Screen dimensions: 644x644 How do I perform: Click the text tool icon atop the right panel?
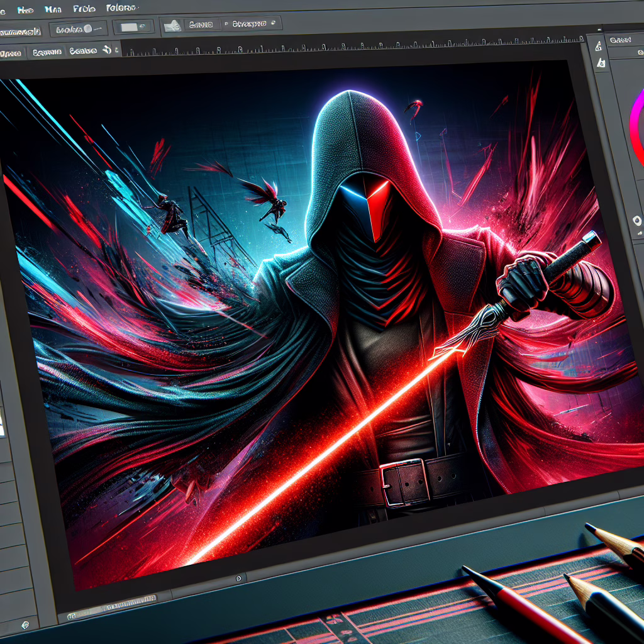(x=599, y=46)
